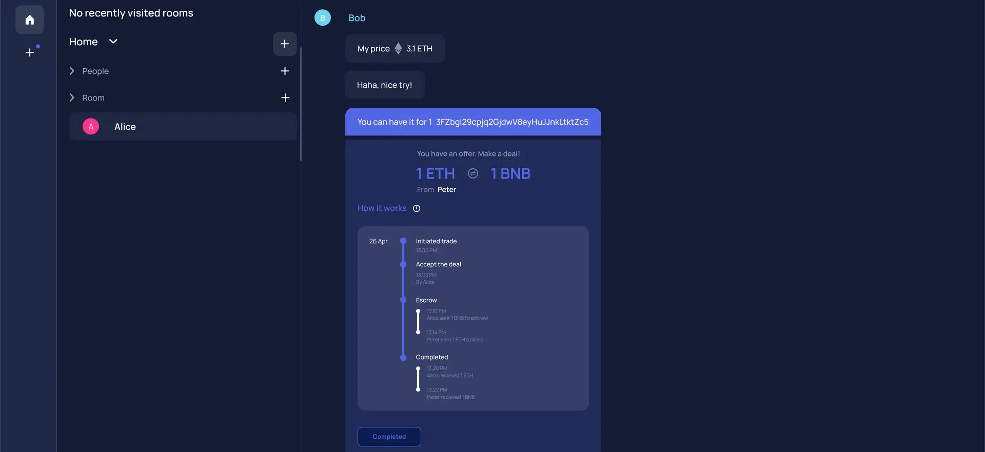
Task: Click the plus icon with notification dot
Action: 30,52
